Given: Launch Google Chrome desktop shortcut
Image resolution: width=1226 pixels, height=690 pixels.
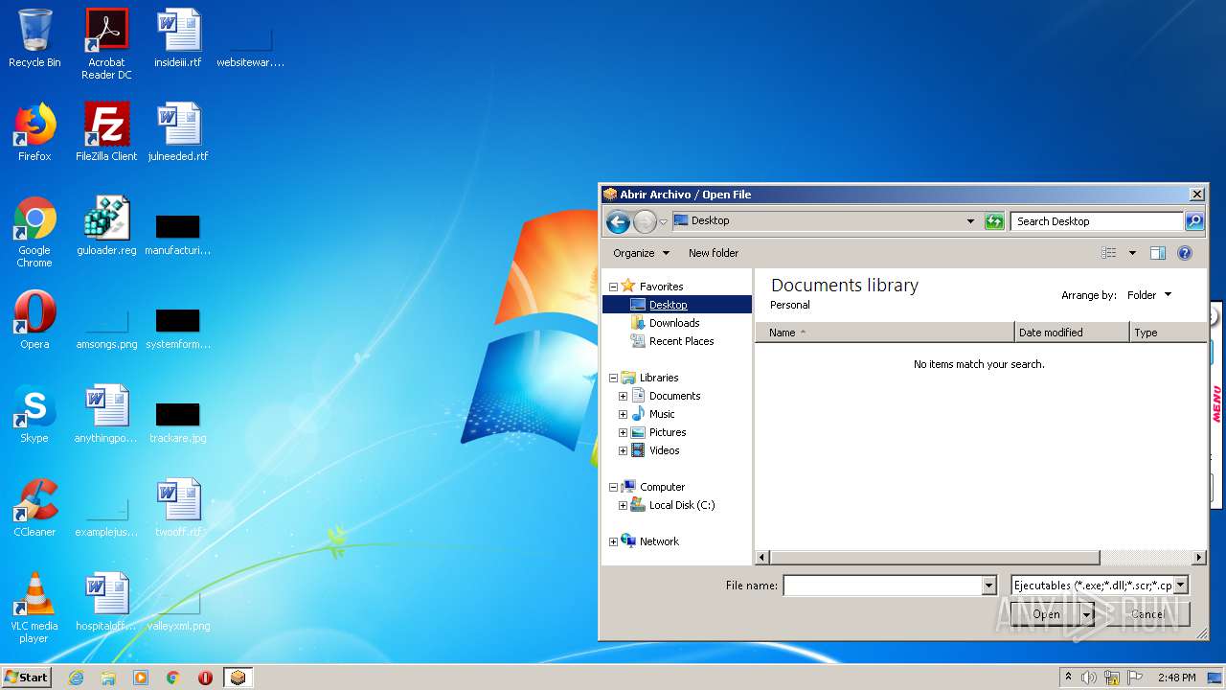Looking at the screenshot, I should [x=34, y=232].
